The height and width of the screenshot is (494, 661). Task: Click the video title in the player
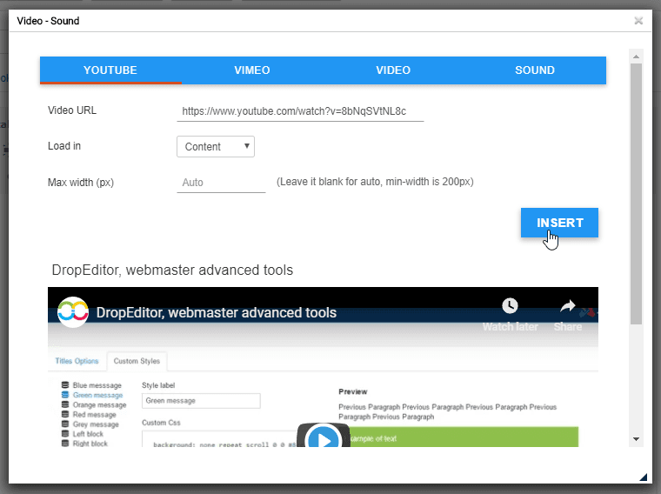[x=217, y=313]
